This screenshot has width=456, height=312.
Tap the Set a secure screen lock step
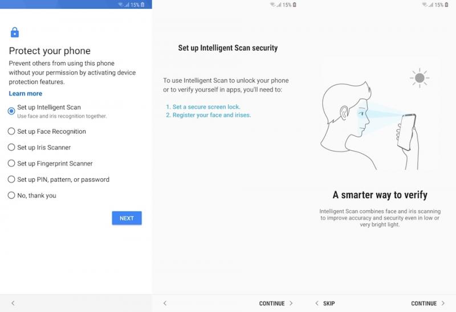coord(203,107)
